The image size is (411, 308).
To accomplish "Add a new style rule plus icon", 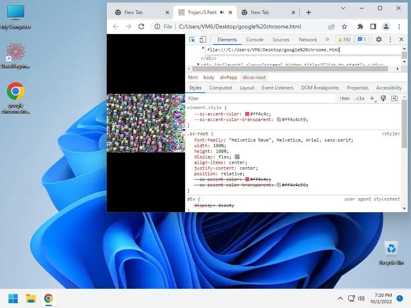I will [372, 99].
